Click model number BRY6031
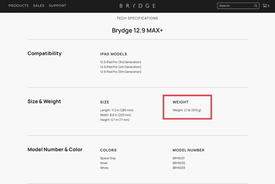Screen dimensions: 275x184 [x=179, y=158]
